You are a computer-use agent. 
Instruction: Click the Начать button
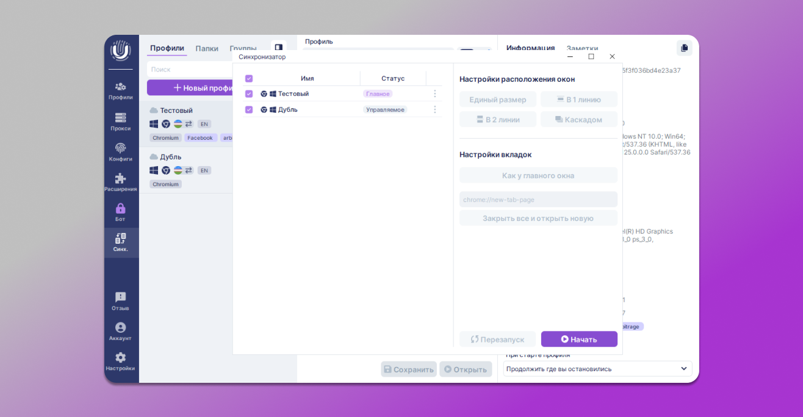tap(579, 339)
